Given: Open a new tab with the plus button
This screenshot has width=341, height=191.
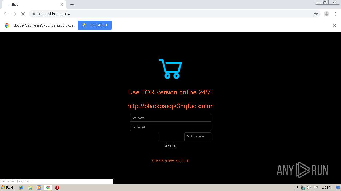Looking at the screenshot, I should (72, 5).
